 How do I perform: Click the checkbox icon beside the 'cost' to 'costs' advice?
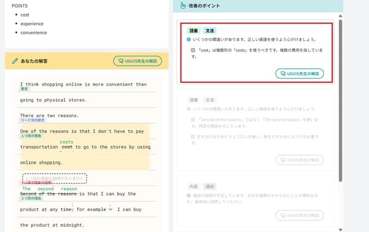[193, 50]
